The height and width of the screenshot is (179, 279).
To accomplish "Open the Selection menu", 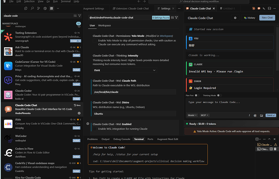I will (30, 2).
